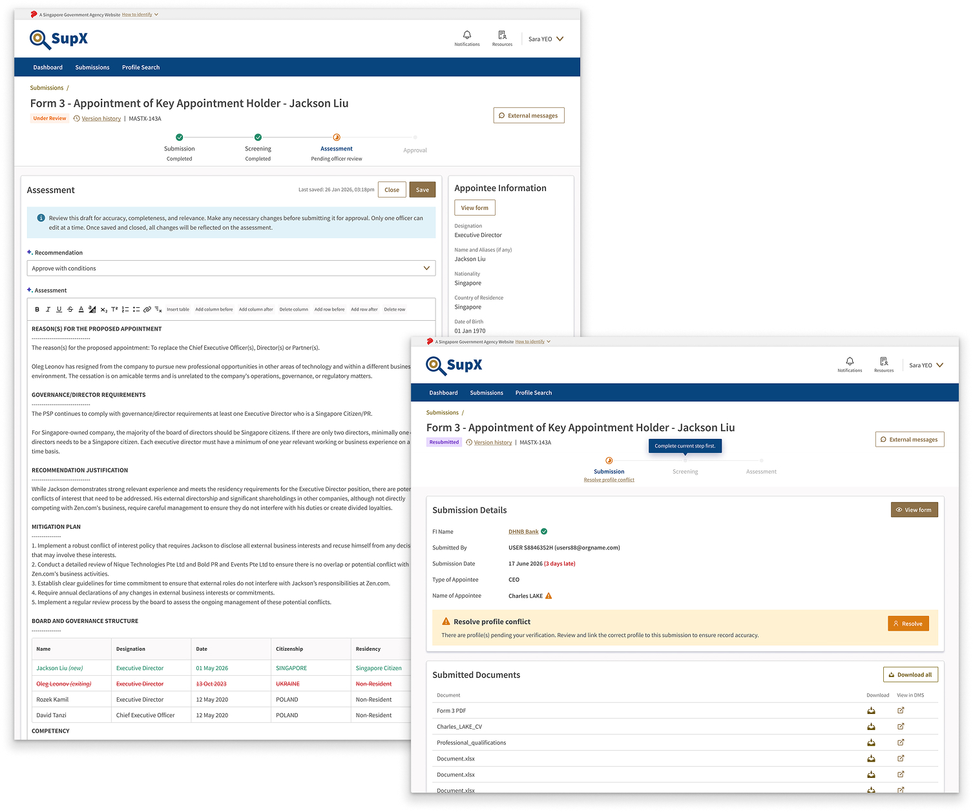Screen dimensions: 973x812
Task: Apply underline formatting in editor toolbar
Action: (59, 310)
